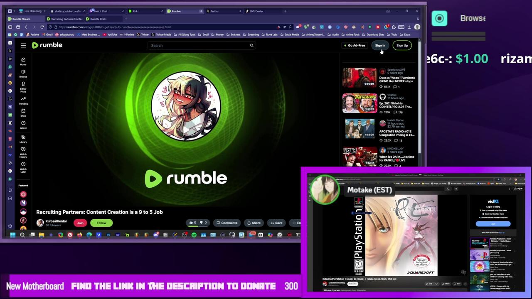
Task: Open the AI Editing Tools bookmark folder
Action: [185, 34]
